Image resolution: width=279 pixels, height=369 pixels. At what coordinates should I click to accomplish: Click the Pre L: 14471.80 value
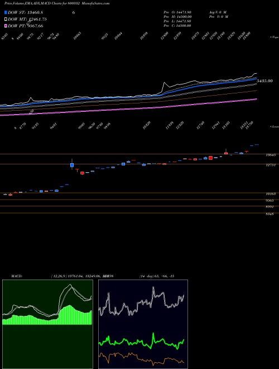(x=177, y=21)
